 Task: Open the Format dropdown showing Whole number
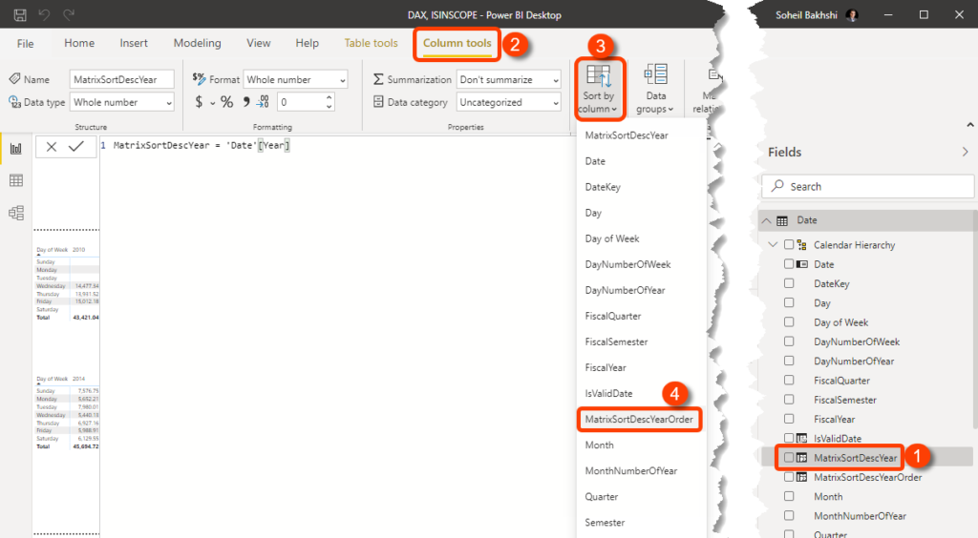295,80
